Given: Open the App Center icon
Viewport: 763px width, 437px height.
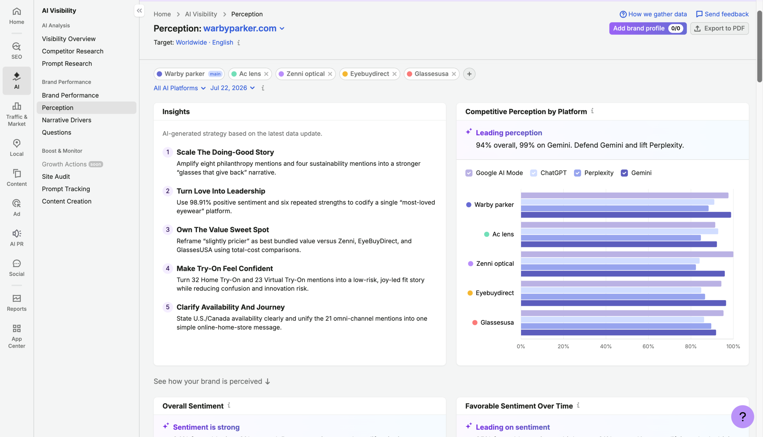Looking at the screenshot, I should coord(16,336).
